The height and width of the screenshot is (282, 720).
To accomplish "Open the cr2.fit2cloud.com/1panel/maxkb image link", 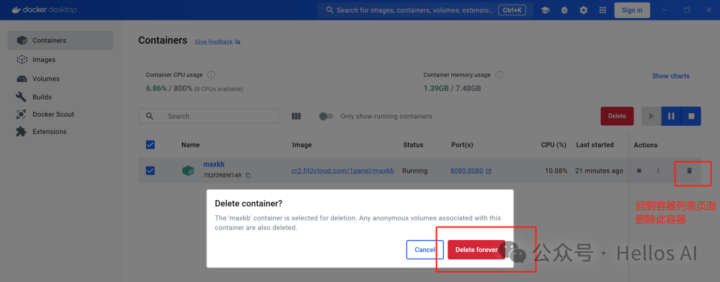I will [343, 171].
